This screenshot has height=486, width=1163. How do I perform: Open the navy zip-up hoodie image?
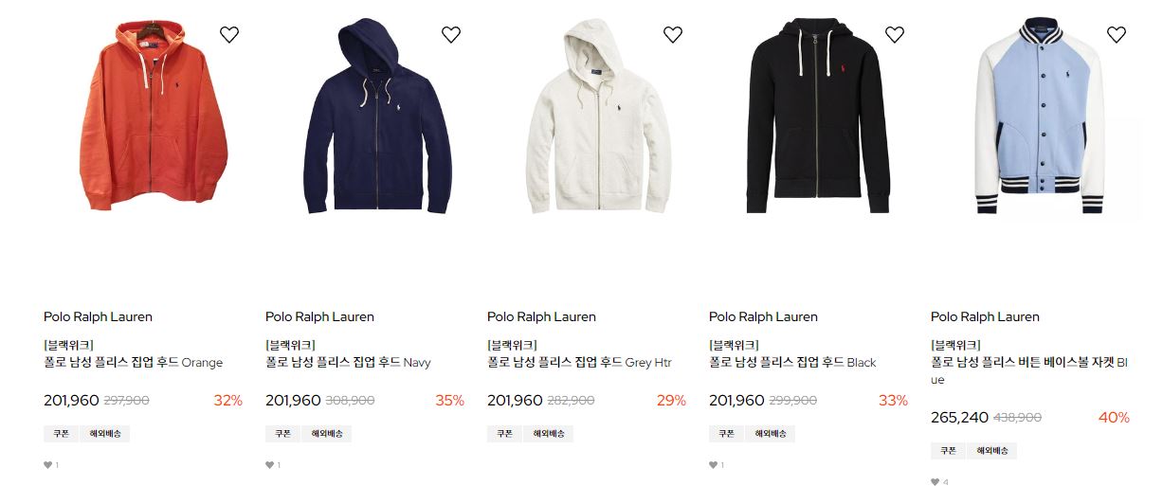point(377,114)
